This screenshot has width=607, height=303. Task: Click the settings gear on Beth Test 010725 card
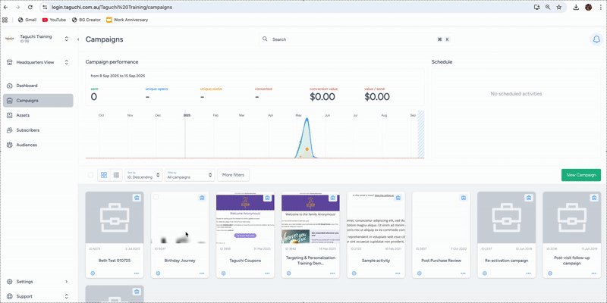(93, 273)
